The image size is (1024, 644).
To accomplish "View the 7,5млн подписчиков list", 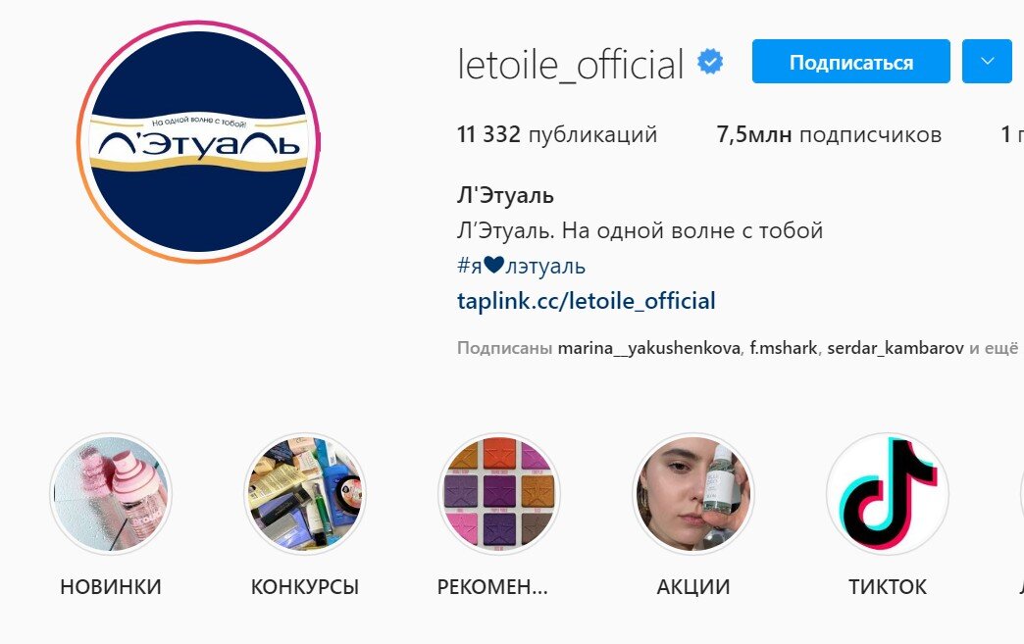I will [829, 134].
